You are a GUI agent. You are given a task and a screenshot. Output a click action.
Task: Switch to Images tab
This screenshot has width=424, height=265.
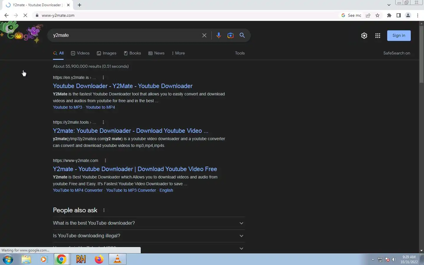tap(107, 53)
